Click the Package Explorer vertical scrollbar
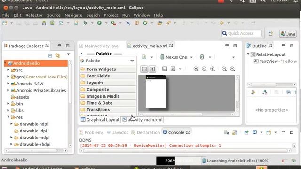This screenshot has width=301, height=169. tap(70, 103)
